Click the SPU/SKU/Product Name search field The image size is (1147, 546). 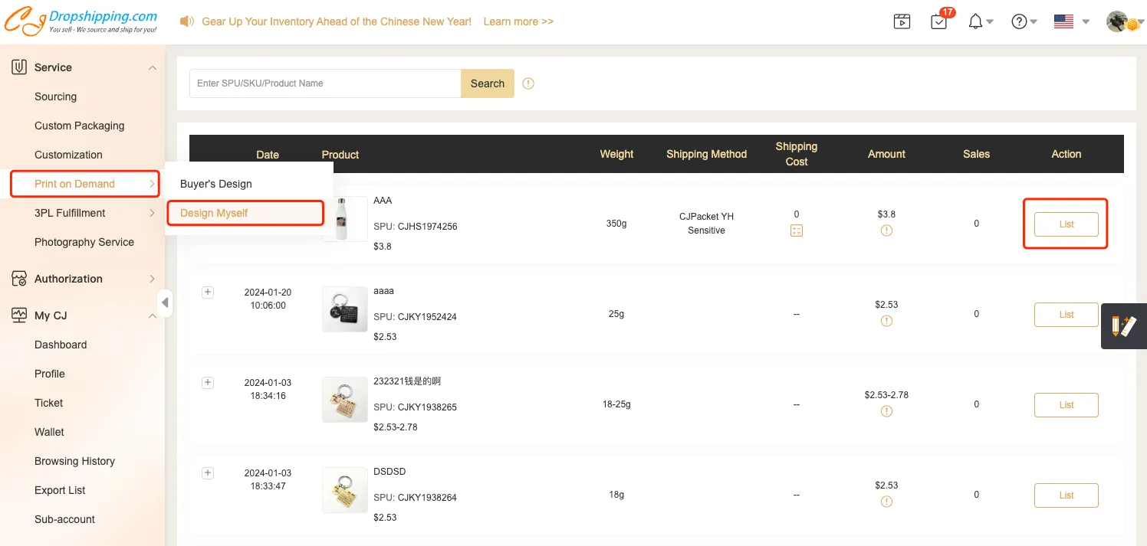point(325,83)
